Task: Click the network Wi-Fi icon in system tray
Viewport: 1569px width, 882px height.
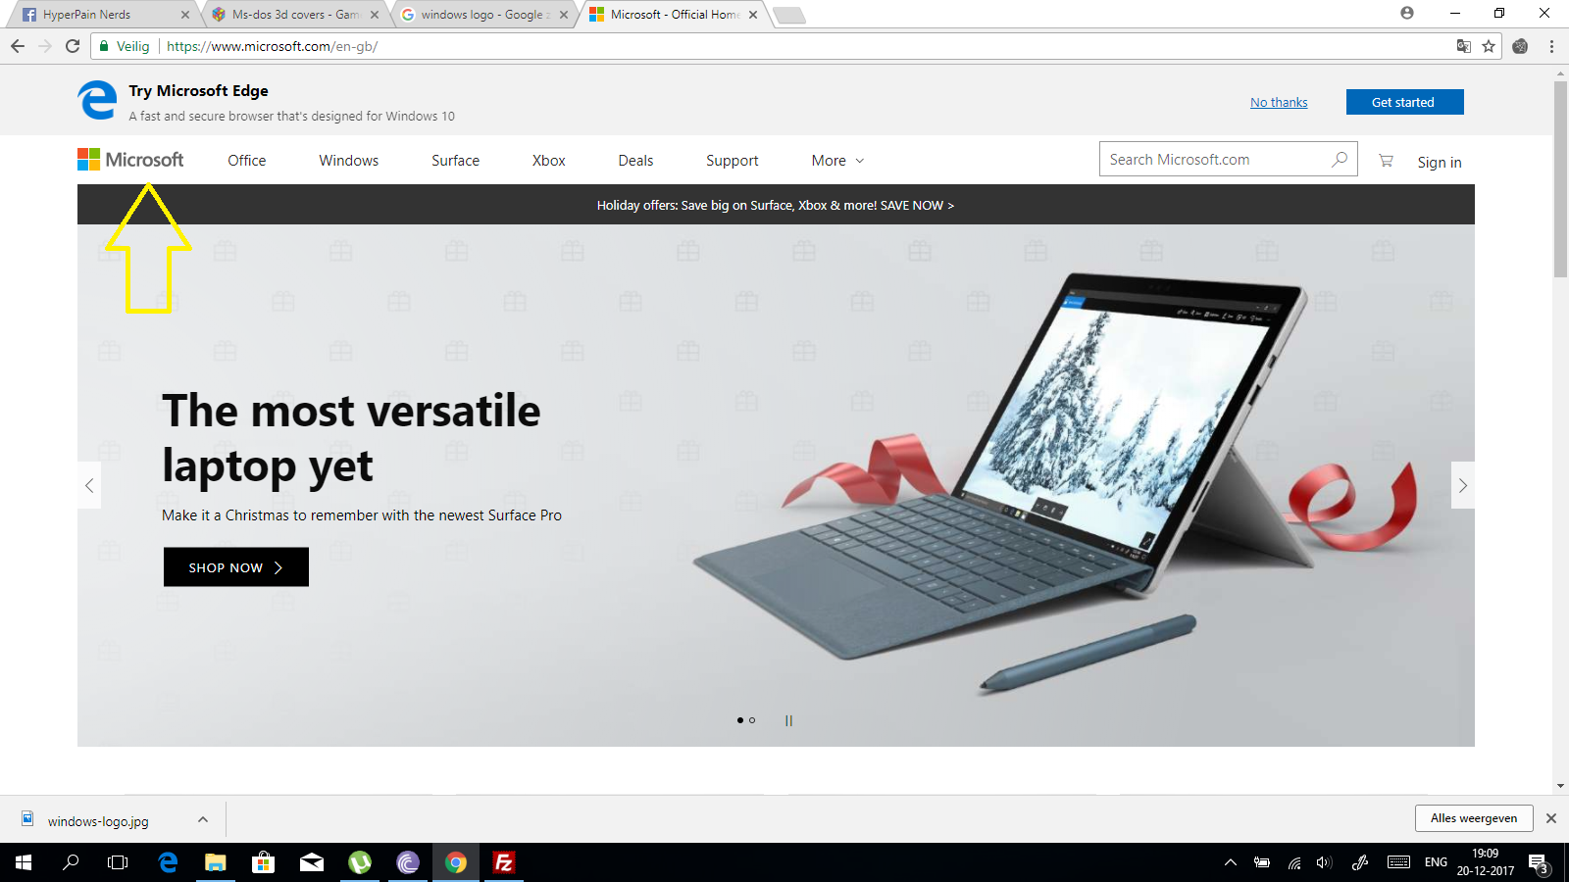Action: tap(1294, 862)
